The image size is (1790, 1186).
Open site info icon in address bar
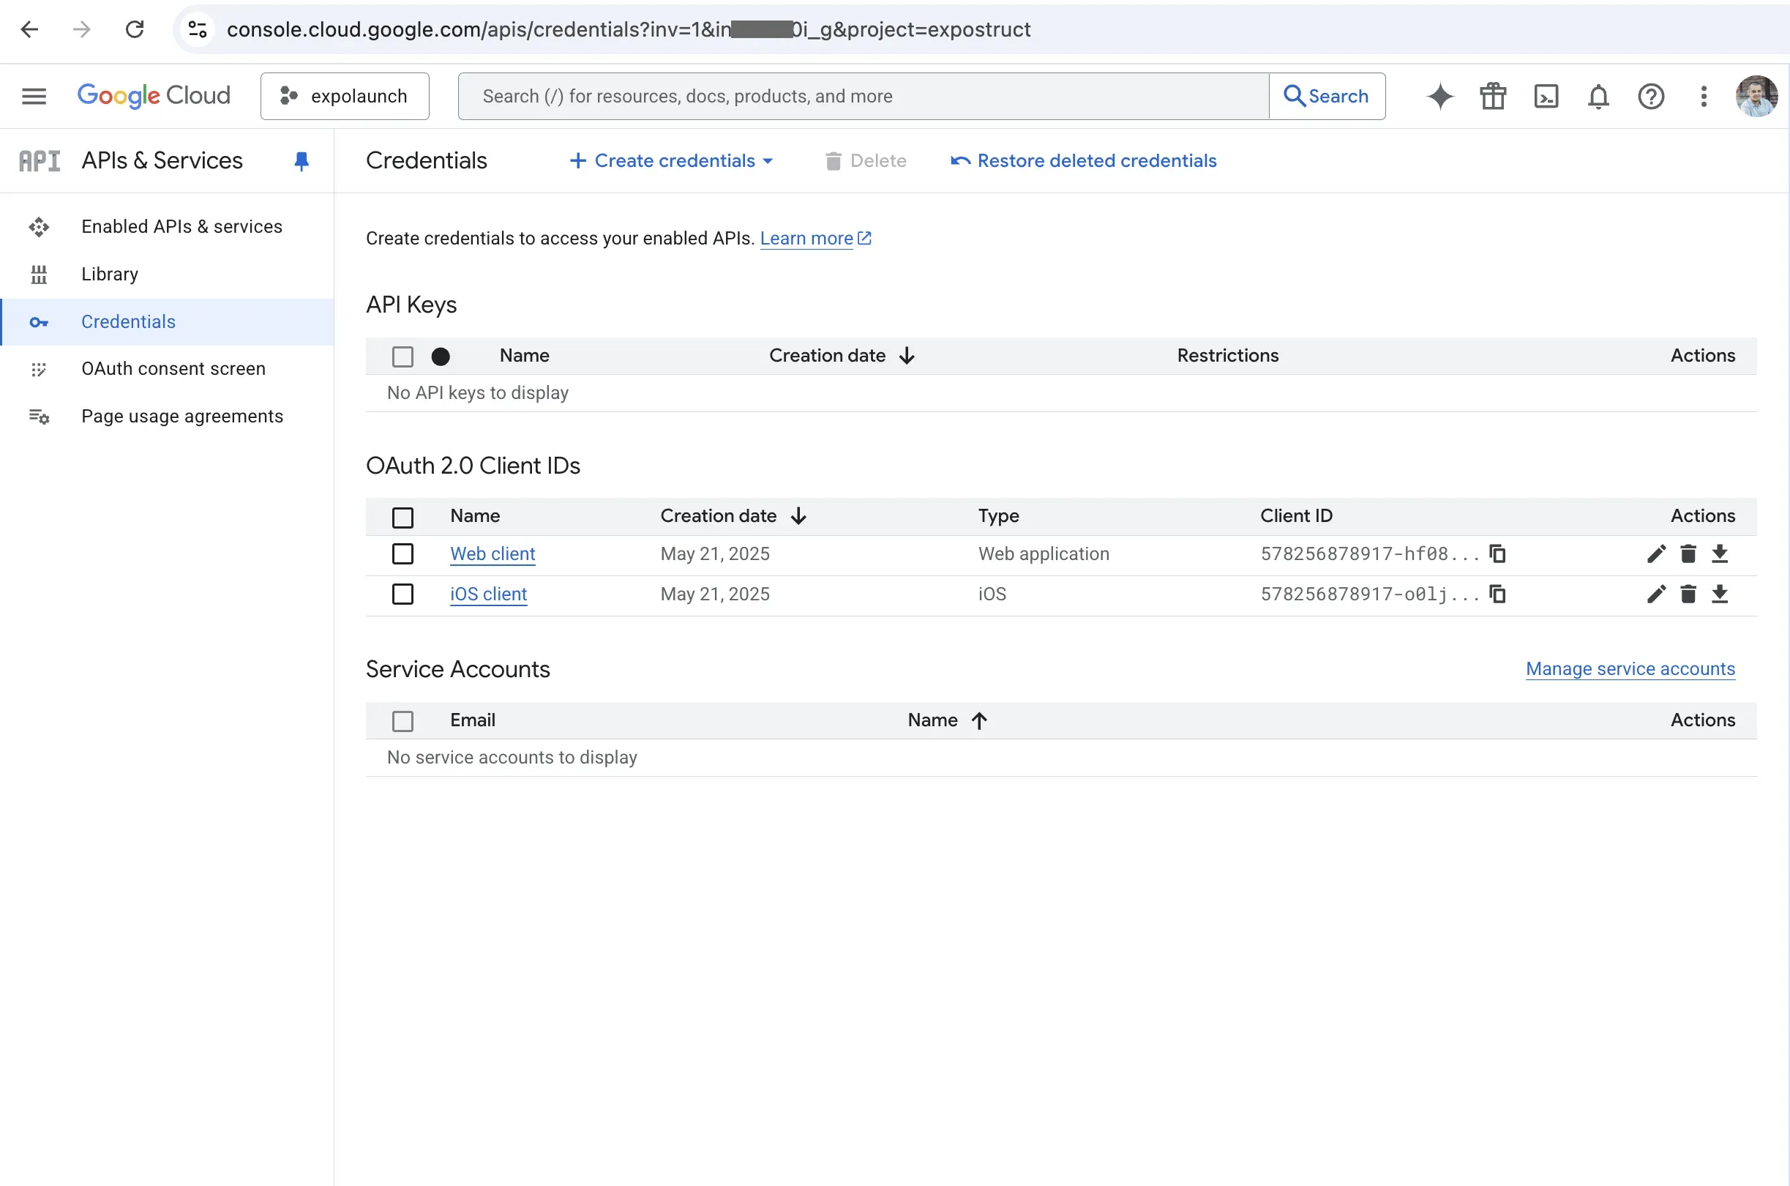(x=198, y=29)
